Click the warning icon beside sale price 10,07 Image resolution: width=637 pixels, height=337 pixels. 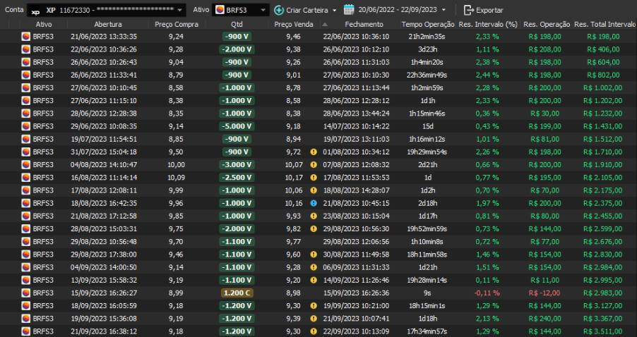click(314, 164)
